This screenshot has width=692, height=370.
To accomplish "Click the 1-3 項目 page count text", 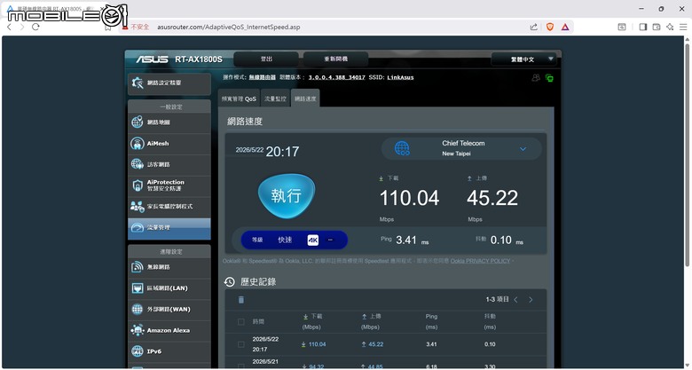I will 498,299.
